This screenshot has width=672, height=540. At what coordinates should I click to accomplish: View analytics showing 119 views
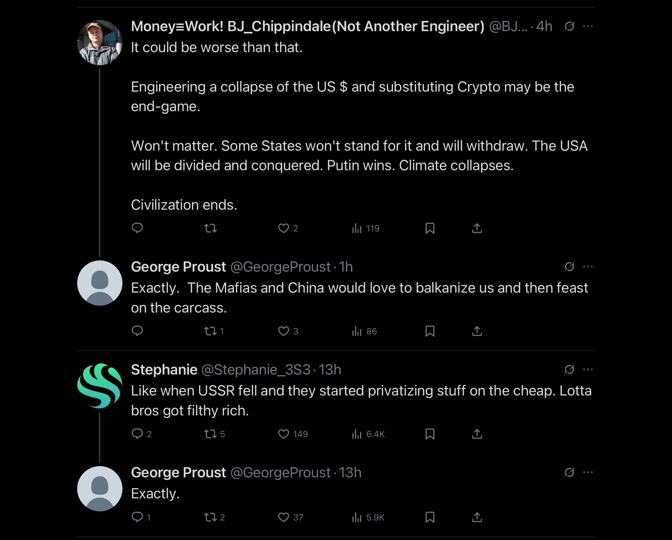pos(365,228)
